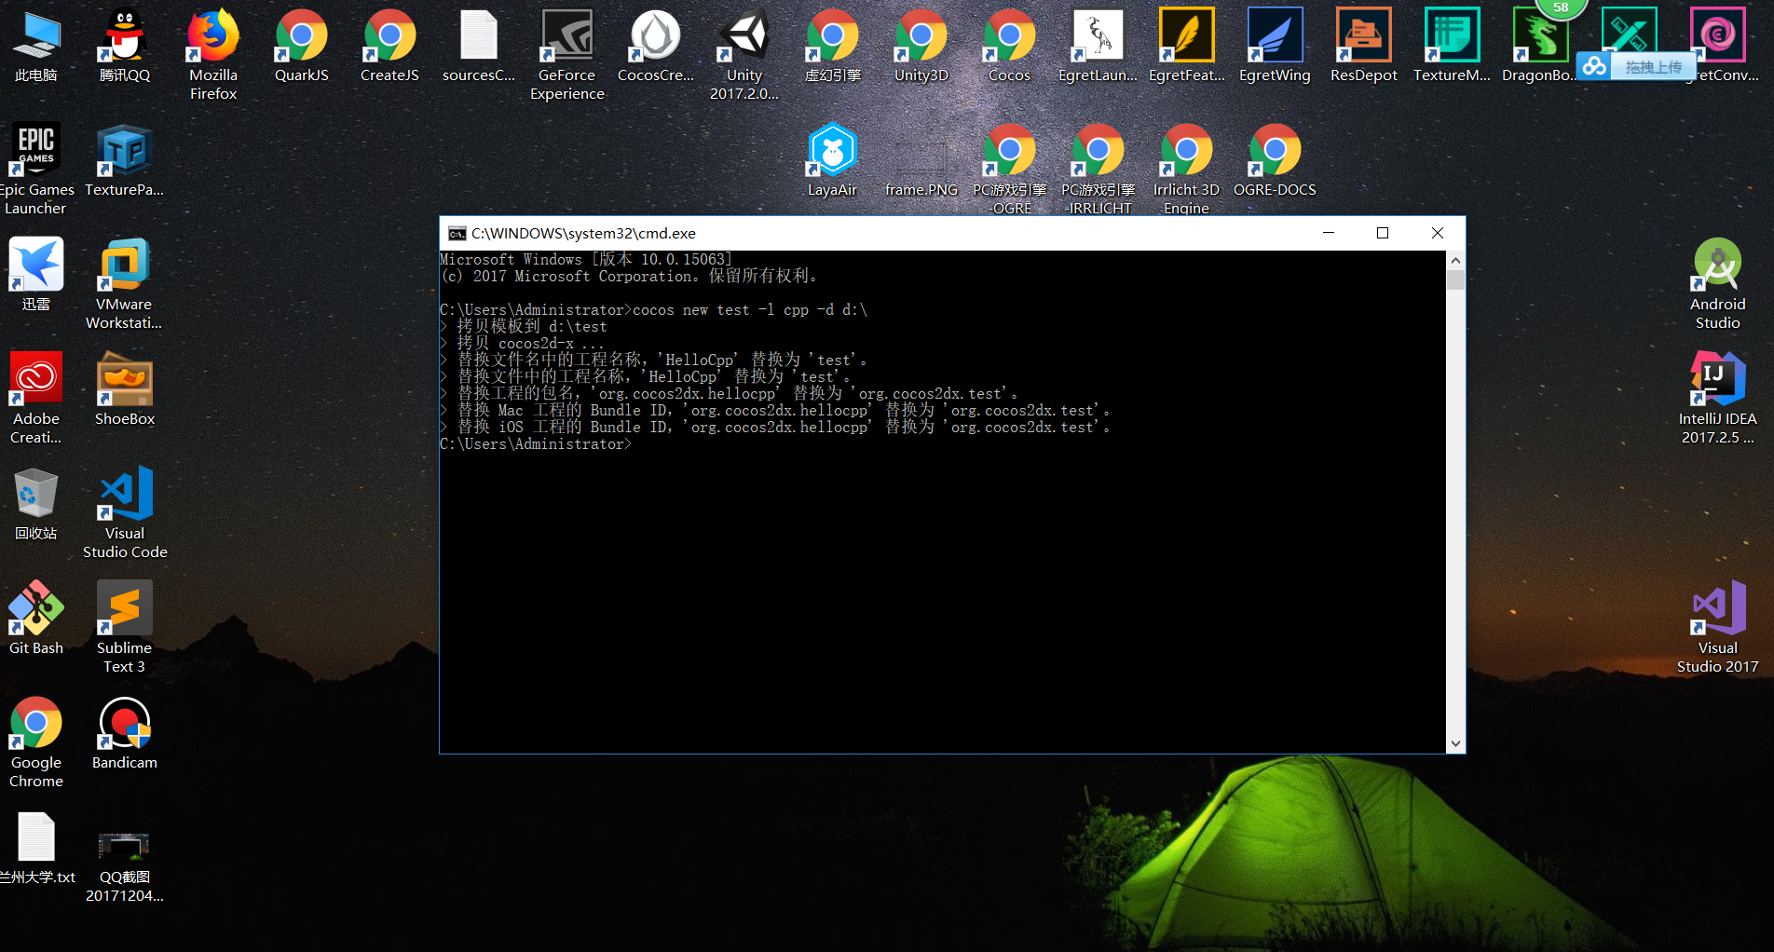The width and height of the screenshot is (1774, 952).
Task: Select the 虚幻引擎 Chrome shortcut
Action: coord(833,46)
